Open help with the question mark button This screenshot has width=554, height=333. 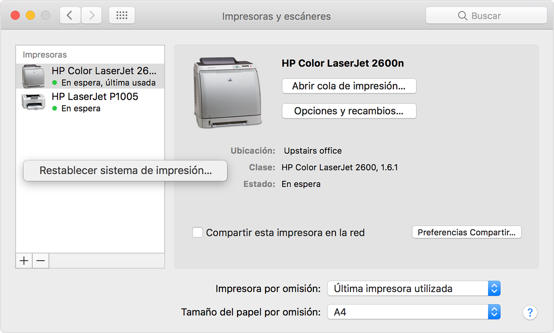pos(530,312)
